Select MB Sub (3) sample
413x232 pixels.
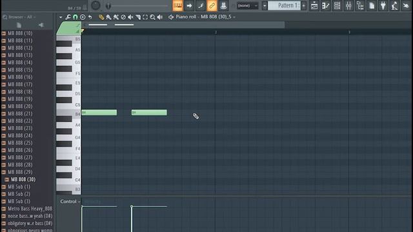[x=19, y=201]
